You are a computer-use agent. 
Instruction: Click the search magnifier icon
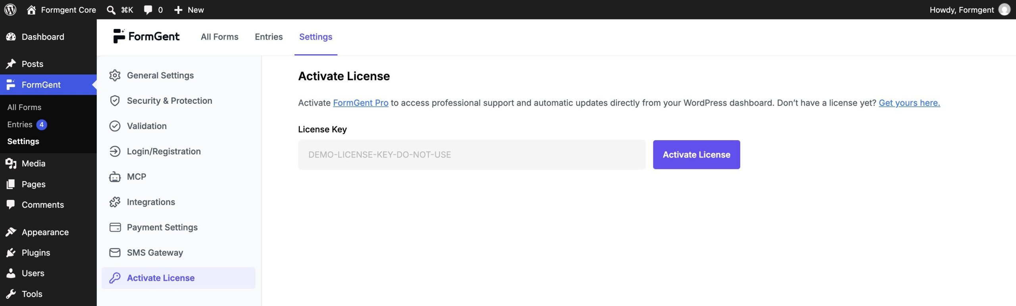(111, 10)
